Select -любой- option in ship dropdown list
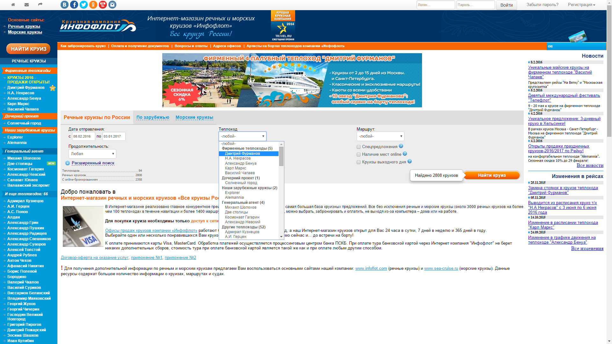 (x=249, y=144)
